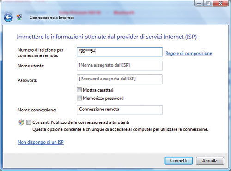This screenshot has width=231, height=171.
Task: Click the Connetti button
Action: point(179,161)
